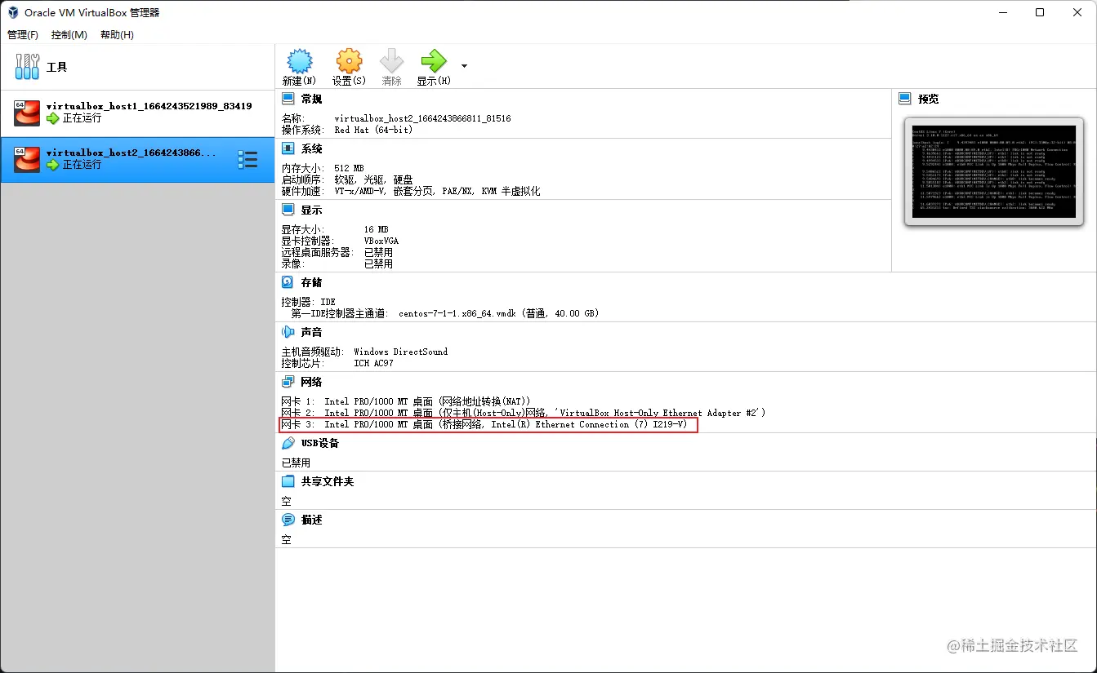
Task: Open the 声音 section header link
Action: [x=311, y=332]
